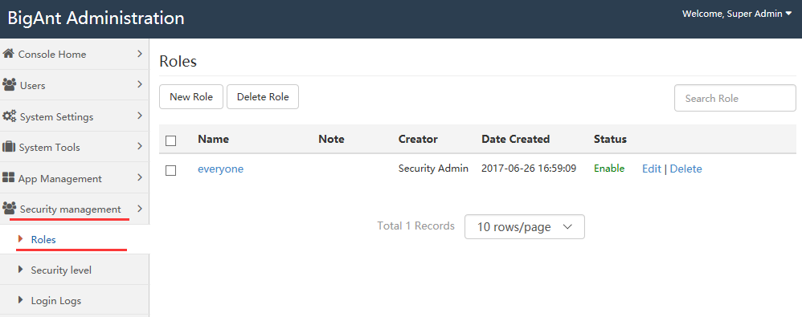Click the green Enable status text

pyautogui.click(x=609, y=169)
